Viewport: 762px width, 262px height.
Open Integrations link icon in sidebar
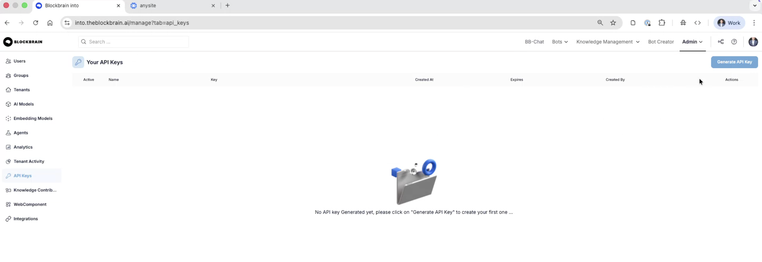coord(8,219)
